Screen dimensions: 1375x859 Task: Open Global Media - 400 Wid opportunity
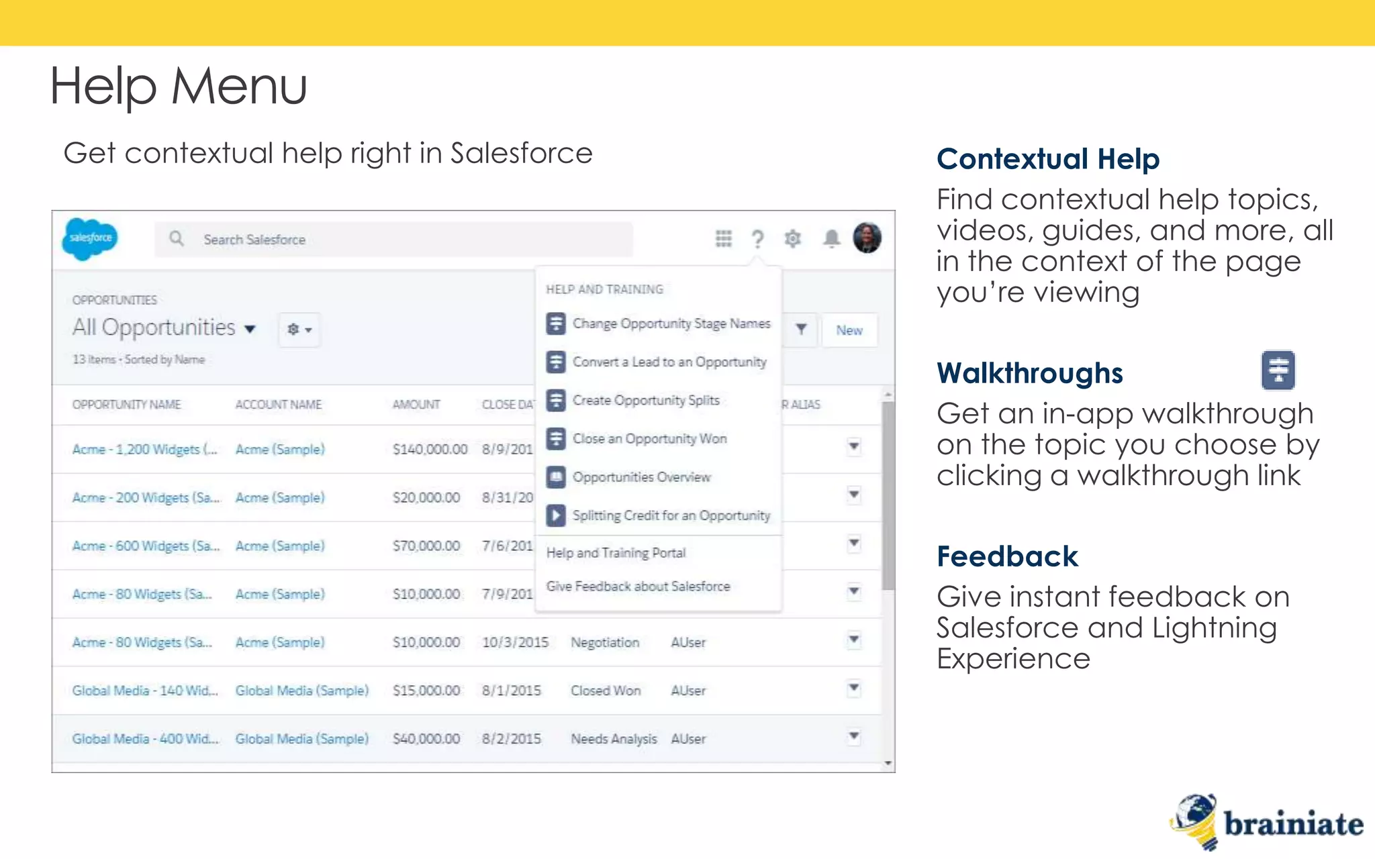tap(146, 739)
